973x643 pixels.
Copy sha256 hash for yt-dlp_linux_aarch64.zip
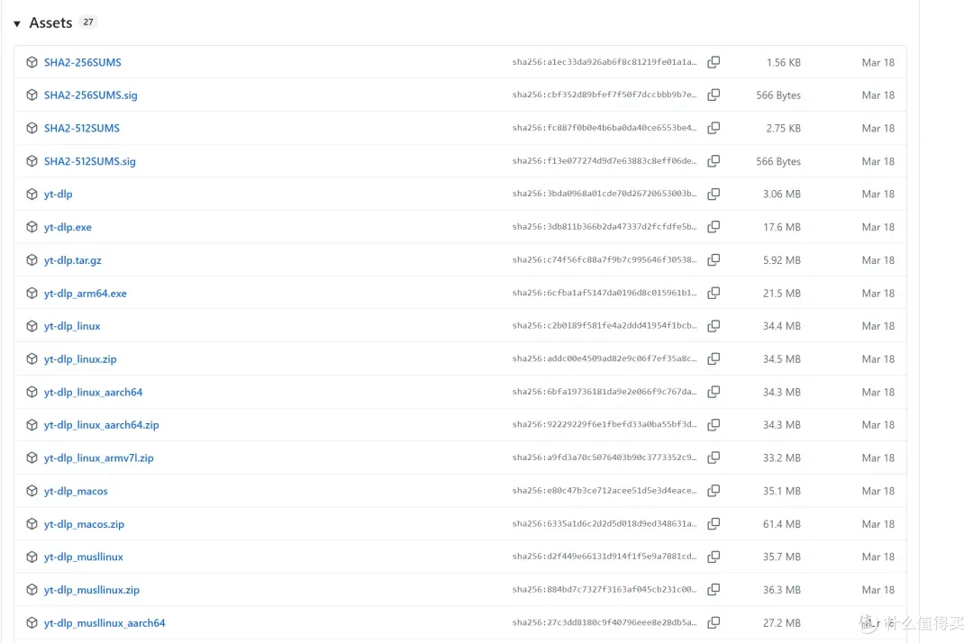pyautogui.click(x=714, y=425)
